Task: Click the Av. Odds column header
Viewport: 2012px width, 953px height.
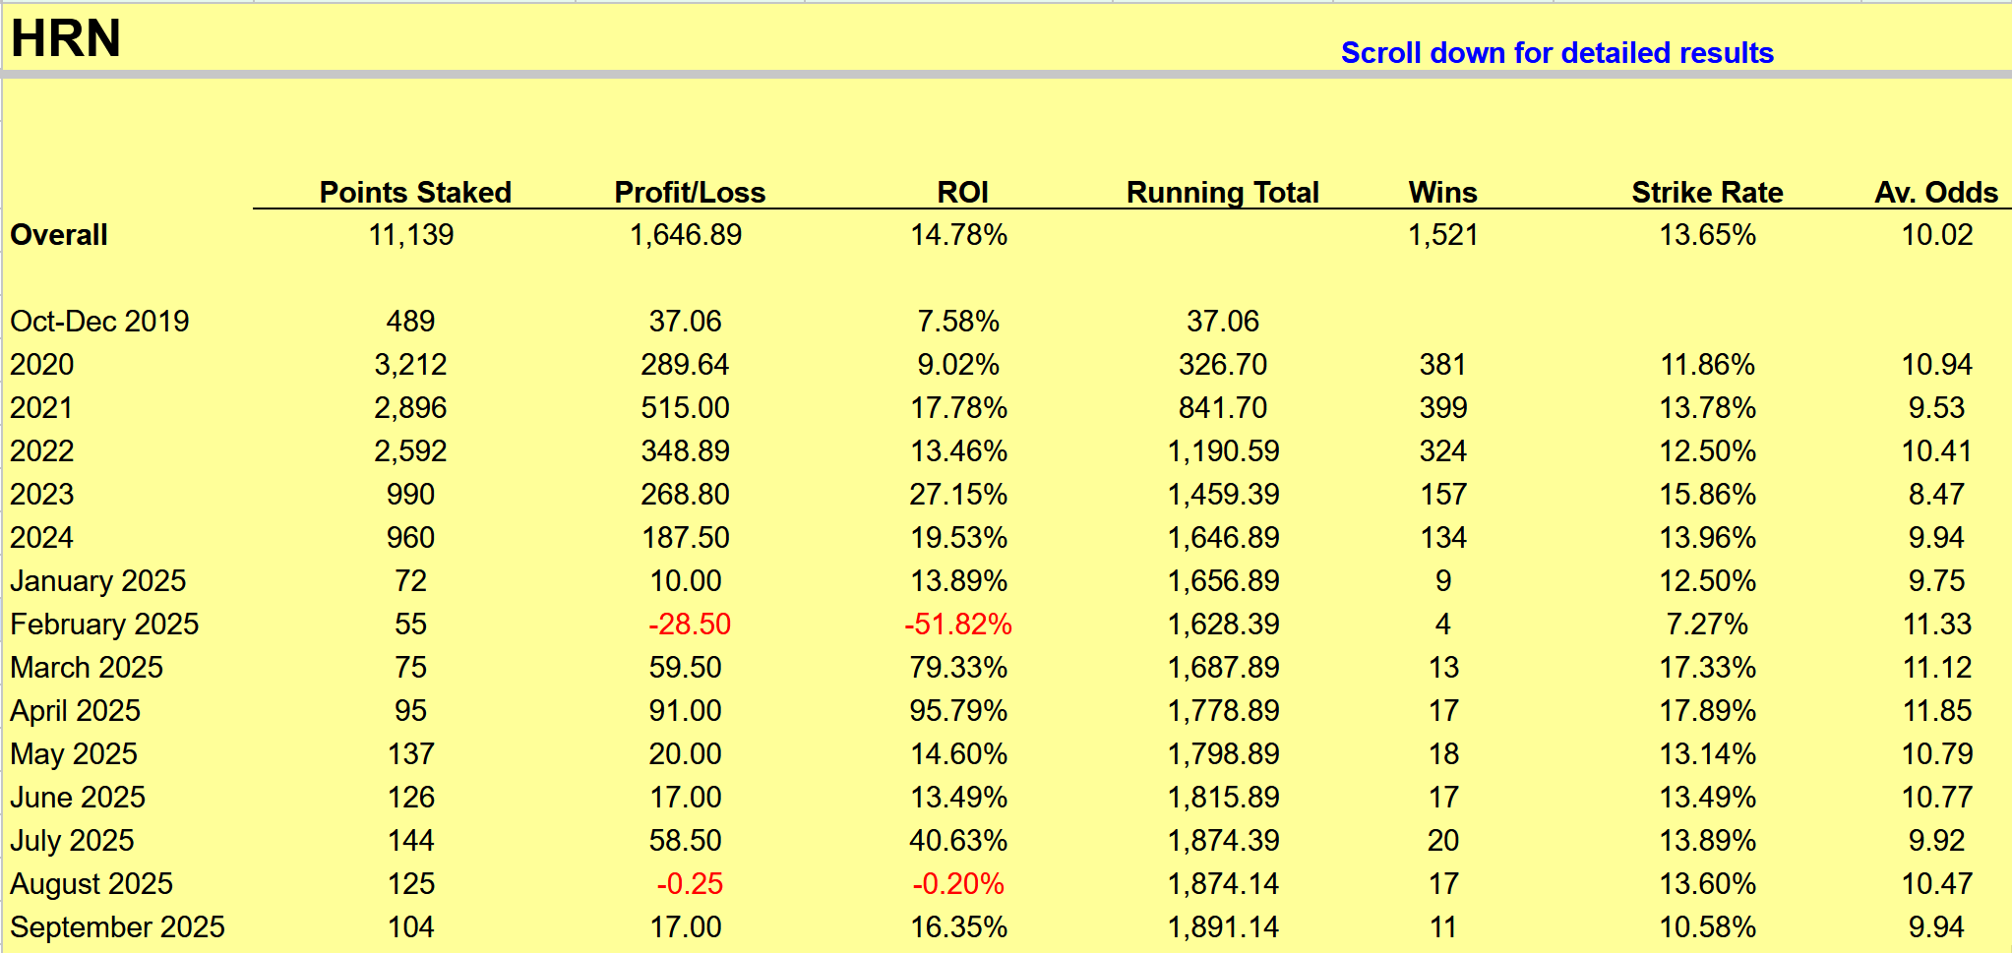Action: 1935,192
